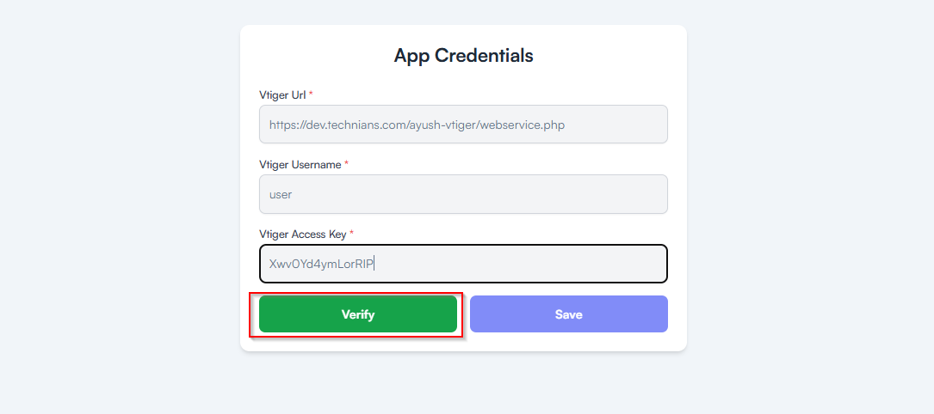
Task: Click the red asterisk after Vtiger Access Key
Action: (x=351, y=233)
